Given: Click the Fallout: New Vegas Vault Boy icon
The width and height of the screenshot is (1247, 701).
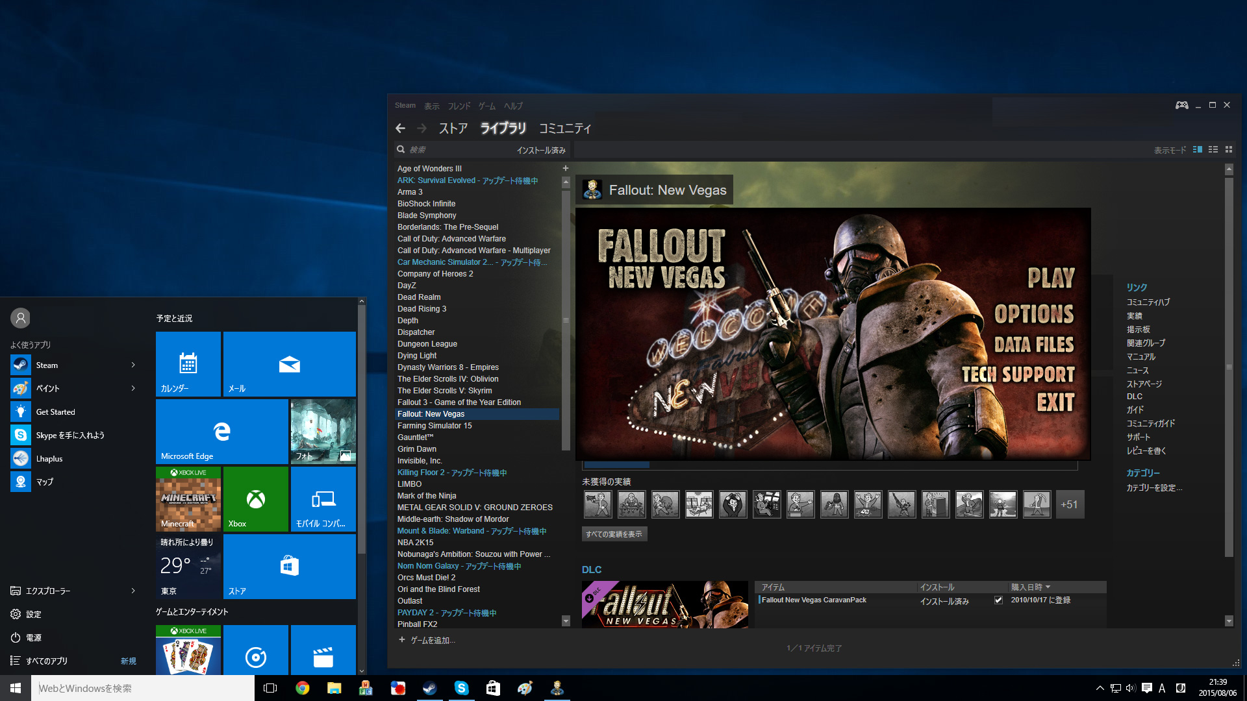Looking at the screenshot, I should [x=592, y=190].
